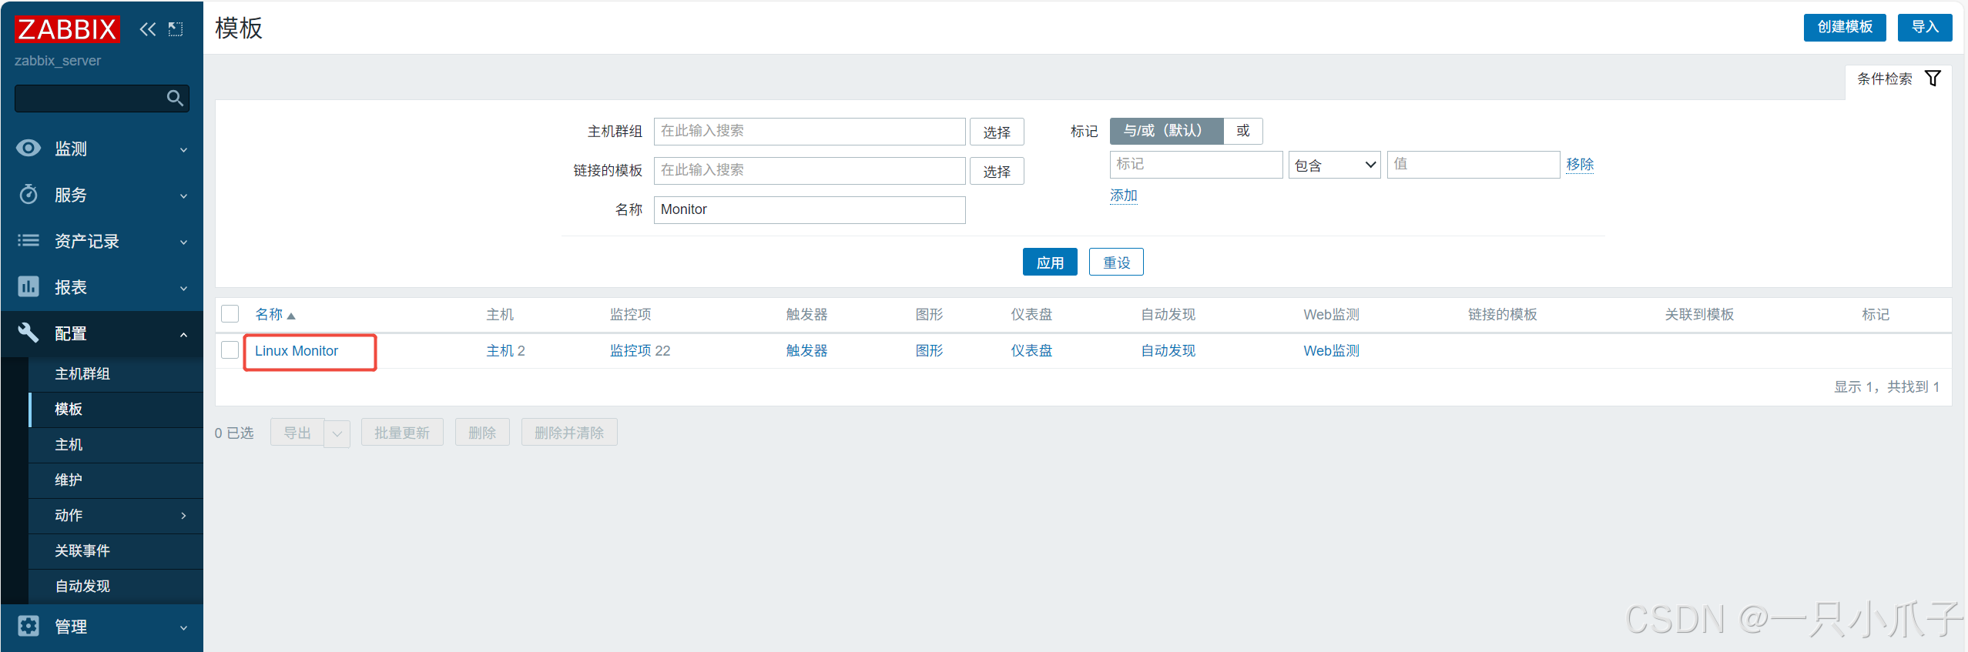Expand the 报表 menu chevron
The height and width of the screenshot is (652, 1968).
click(x=183, y=288)
